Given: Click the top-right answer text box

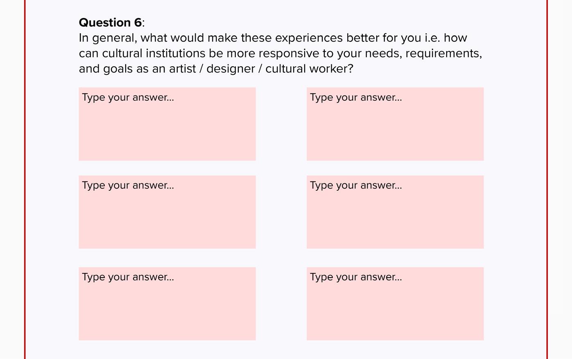Looking at the screenshot, I should [x=395, y=124].
